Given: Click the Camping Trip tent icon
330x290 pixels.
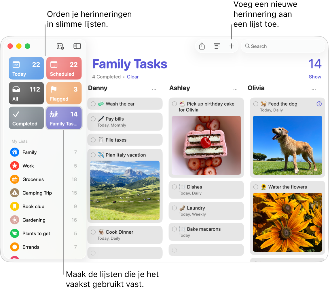Looking at the screenshot, I should coord(15,193).
